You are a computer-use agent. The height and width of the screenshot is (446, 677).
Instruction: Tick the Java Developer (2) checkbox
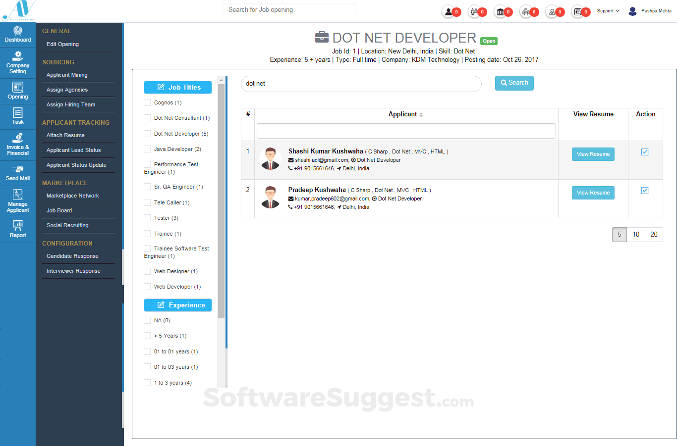pyautogui.click(x=147, y=149)
